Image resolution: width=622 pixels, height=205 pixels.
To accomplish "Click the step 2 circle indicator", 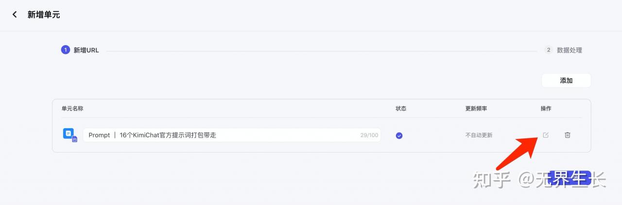I will point(549,50).
